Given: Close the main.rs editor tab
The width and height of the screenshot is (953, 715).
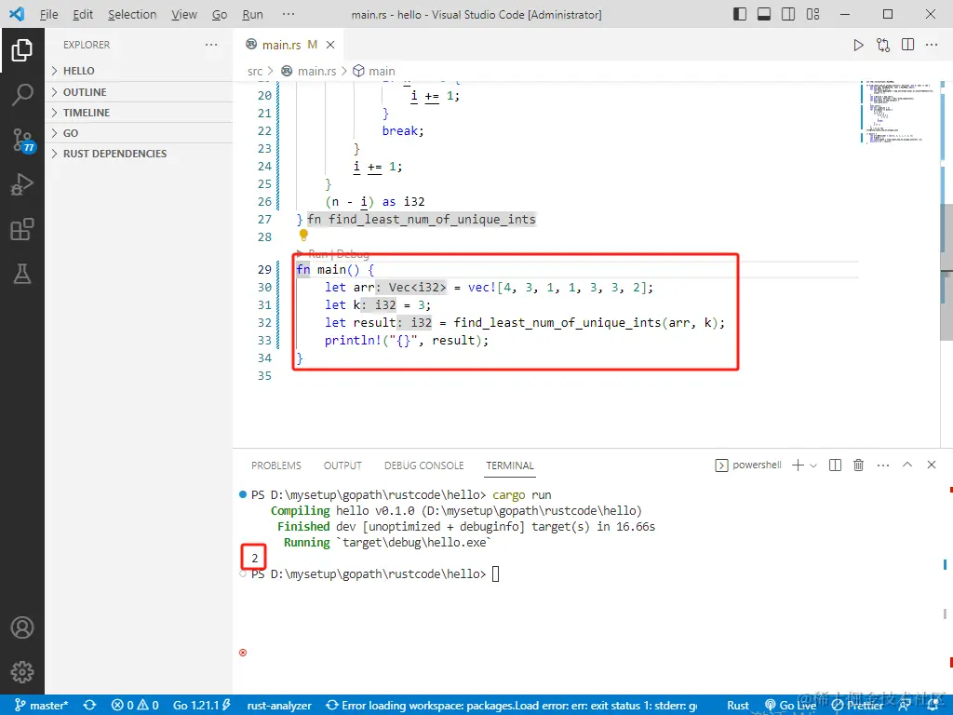Looking at the screenshot, I should [x=330, y=45].
